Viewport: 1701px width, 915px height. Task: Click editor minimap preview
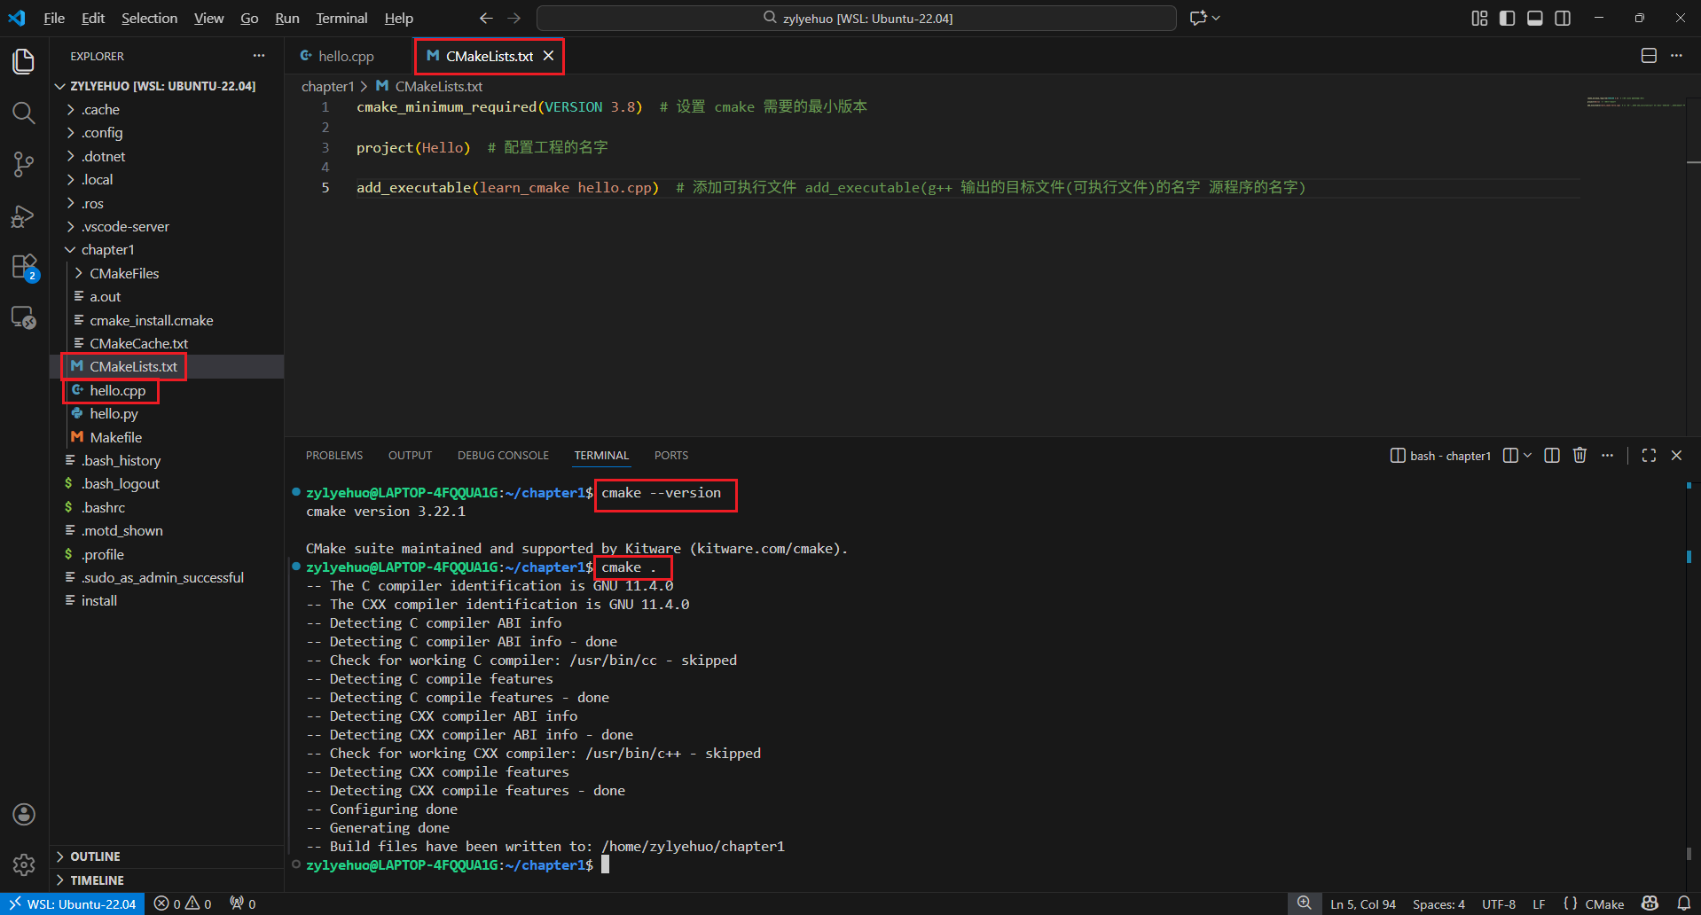click(1634, 102)
